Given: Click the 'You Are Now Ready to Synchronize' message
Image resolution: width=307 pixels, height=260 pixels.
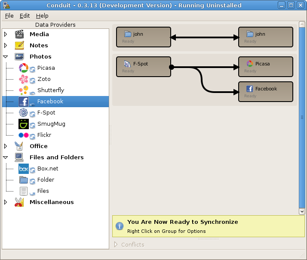Looking at the screenshot, I should [182, 222].
